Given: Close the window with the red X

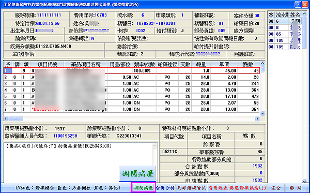Looking at the screenshot, I should [305, 4].
